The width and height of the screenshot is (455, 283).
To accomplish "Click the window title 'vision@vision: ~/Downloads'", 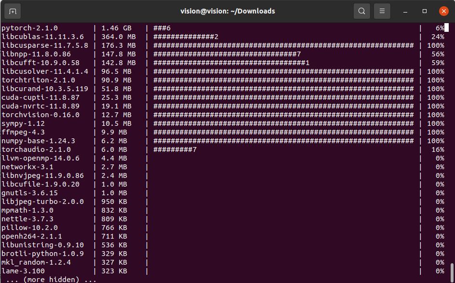I will (228, 11).
